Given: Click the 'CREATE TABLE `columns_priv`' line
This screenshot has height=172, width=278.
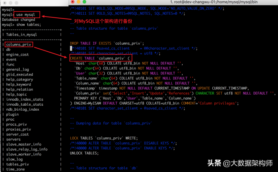Looking at the screenshot, I should coord(100,58).
